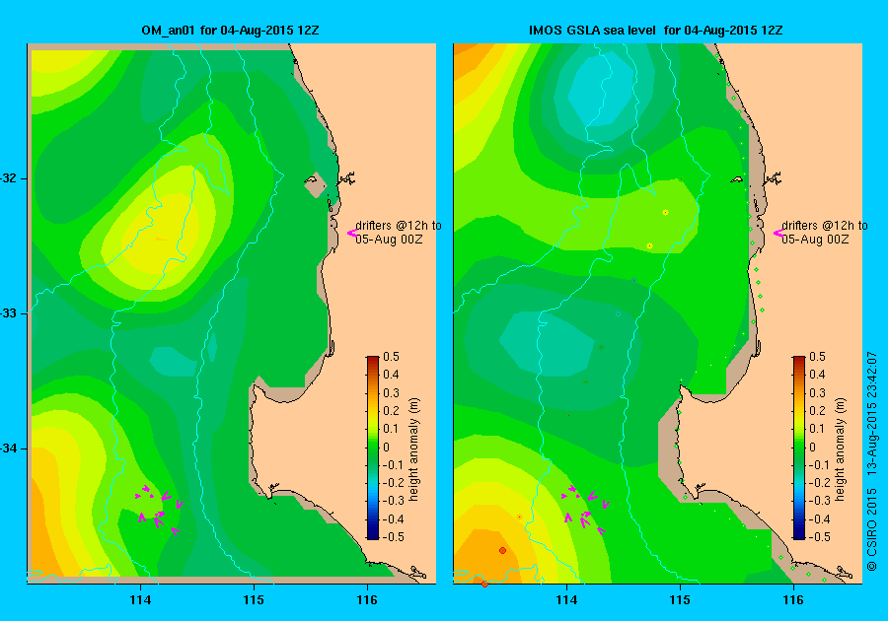Click magenta drifter legend arrow on right map
The height and width of the screenshot is (621, 888).
click(x=777, y=233)
